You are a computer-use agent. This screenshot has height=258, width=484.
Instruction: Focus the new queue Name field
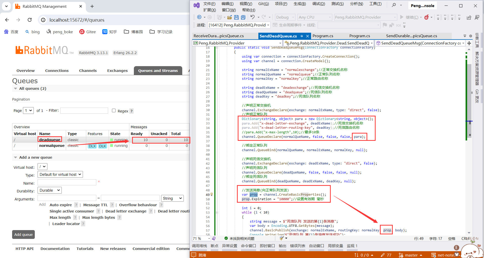pyautogui.click(x=67, y=182)
